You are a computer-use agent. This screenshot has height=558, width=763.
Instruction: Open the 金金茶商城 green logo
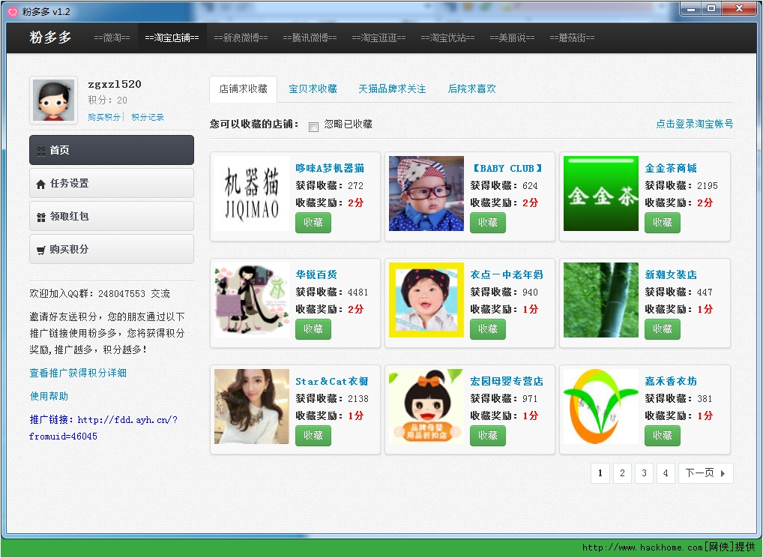tap(601, 193)
